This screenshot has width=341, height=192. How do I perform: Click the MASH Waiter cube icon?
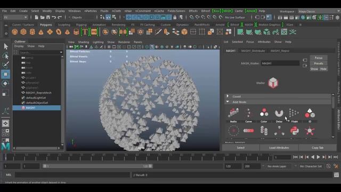click(x=273, y=83)
